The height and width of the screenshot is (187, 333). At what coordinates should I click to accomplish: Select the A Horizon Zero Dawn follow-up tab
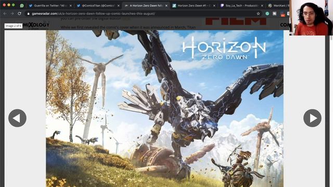pyautogui.click(x=146, y=6)
